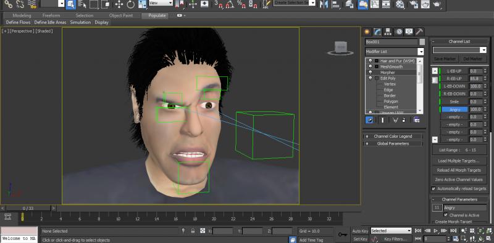Switch to the Object Paint ribbon tab
494x243 pixels.
tap(121, 15)
